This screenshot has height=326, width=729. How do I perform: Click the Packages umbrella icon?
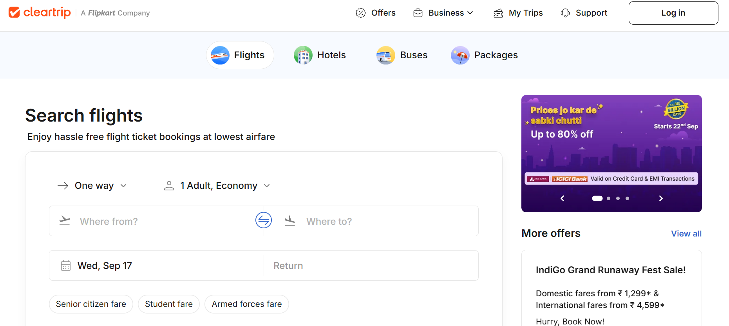pos(460,55)
